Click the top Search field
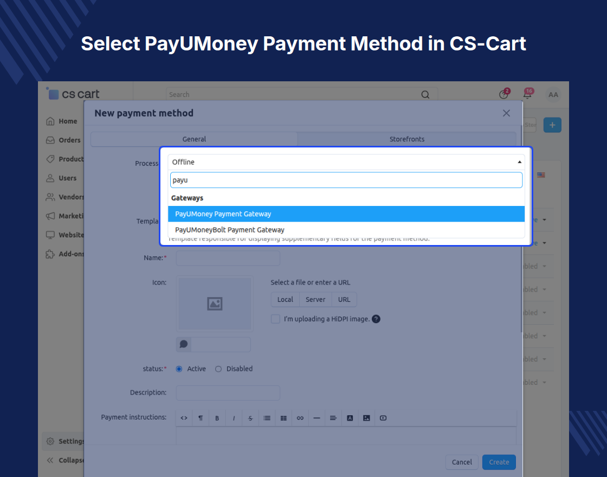This screenshot has height=477, width=607. (302, 94)
